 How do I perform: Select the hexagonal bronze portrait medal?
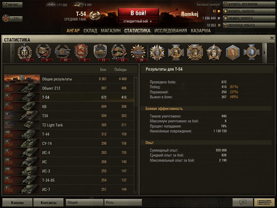tap(233, 53)
